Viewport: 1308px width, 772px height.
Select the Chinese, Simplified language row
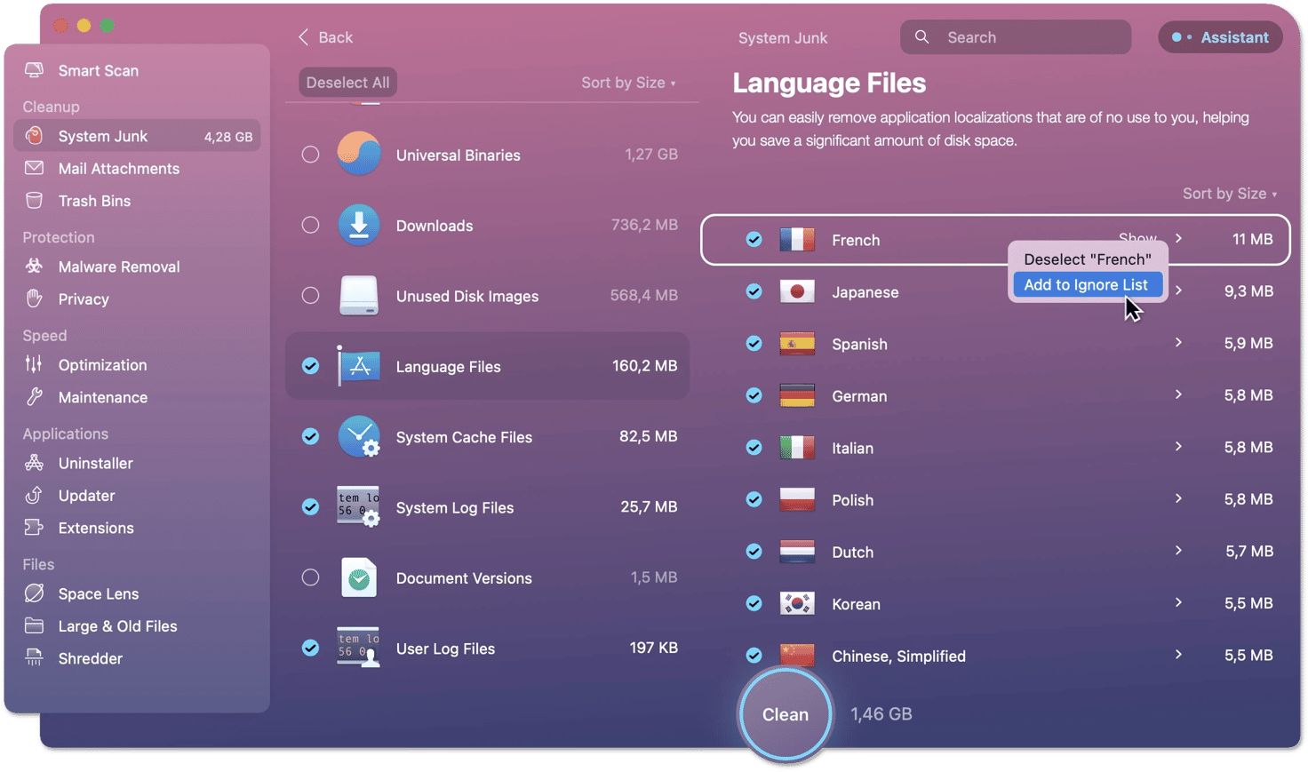995,656
